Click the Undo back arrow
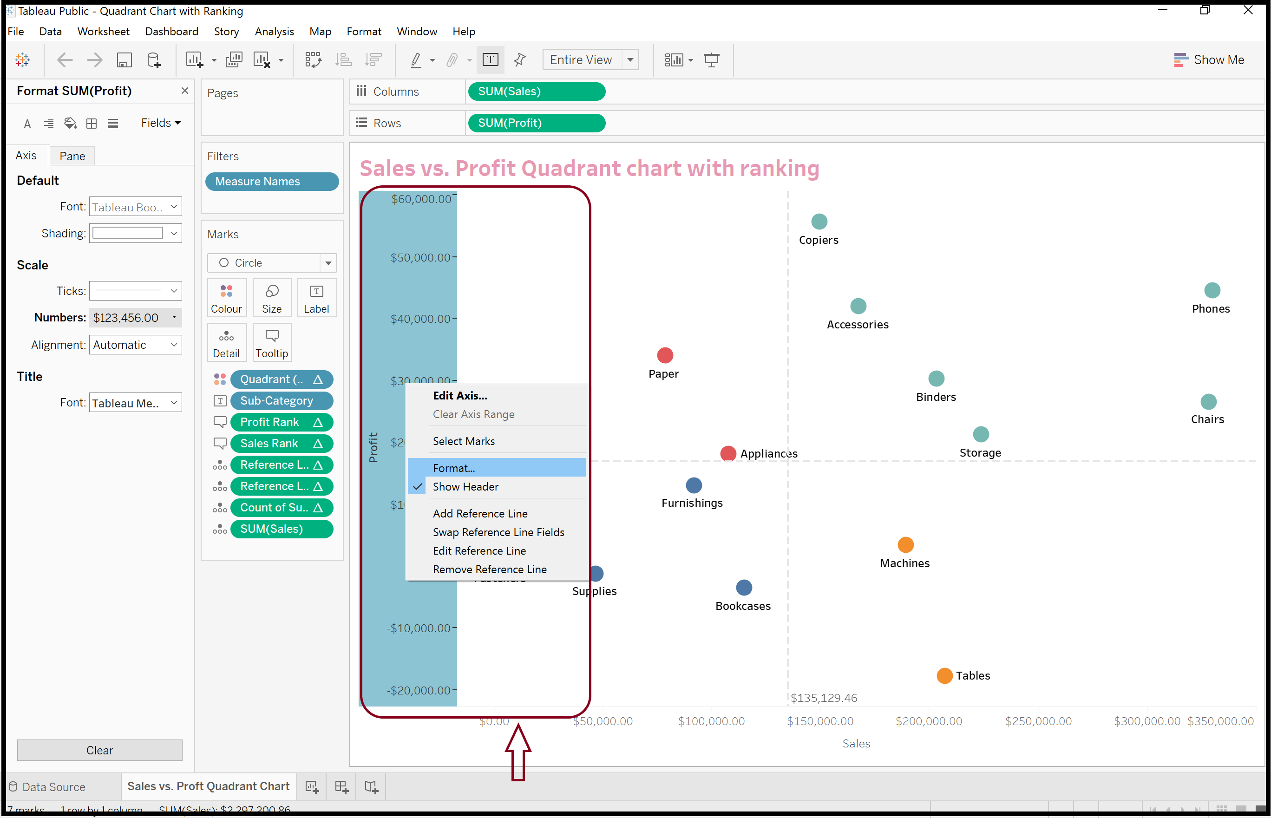The height and width of the screenshot is (818, 1271). pyautogui.click(x=65, y=59)
